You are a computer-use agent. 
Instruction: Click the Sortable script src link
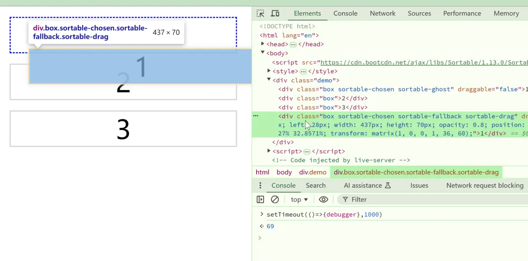[x=424, y=62]
